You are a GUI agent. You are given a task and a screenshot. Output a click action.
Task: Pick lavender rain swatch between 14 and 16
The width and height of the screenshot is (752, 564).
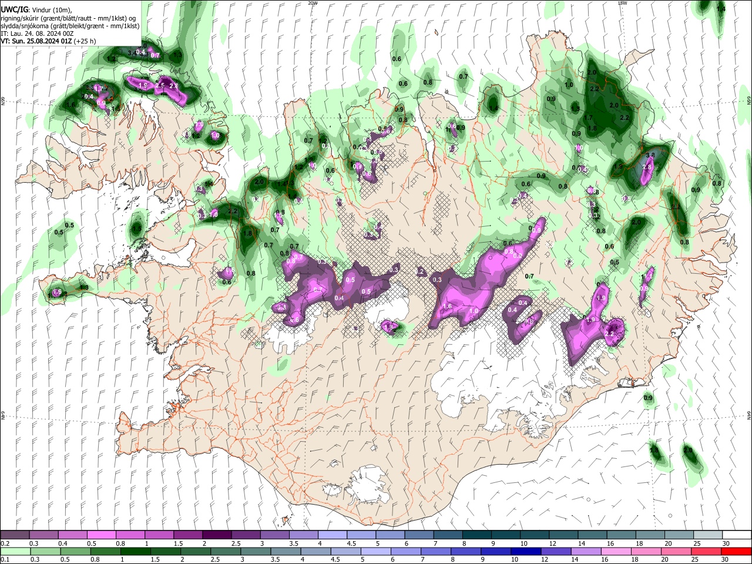pos(586,551)
